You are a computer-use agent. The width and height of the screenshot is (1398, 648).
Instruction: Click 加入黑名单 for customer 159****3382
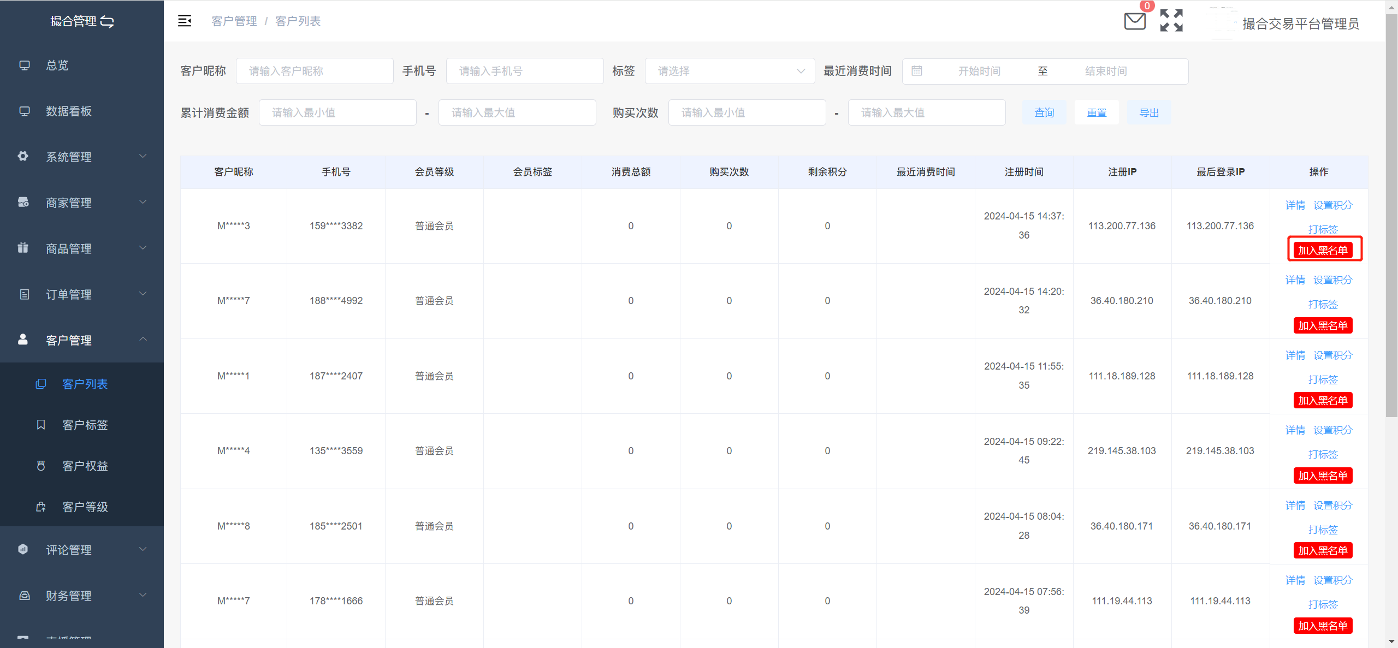coord(1322,251)
